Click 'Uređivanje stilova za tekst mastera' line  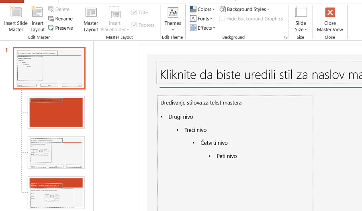coord(201,103)
